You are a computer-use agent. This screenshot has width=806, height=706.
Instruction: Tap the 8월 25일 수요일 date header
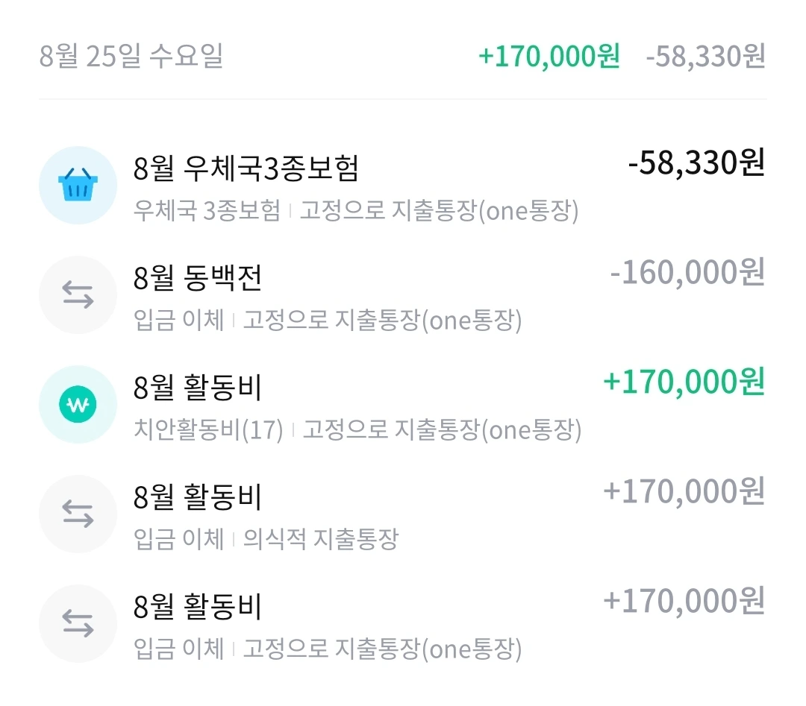click(x=131, y=57)
